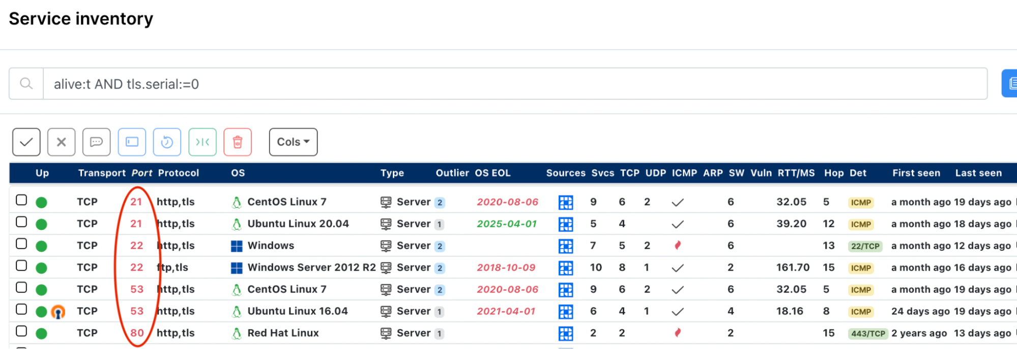The width and height of the screenshot is (1017, 349).
Task: Click the search query input field
Action: tap(515, 83)
